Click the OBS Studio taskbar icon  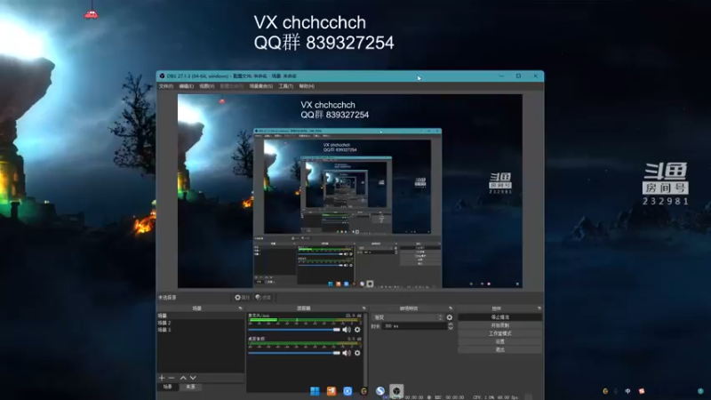point(396,391)
